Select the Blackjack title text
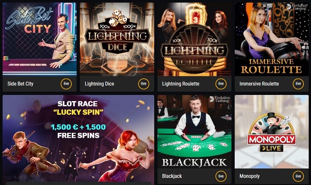311x185 pixels. (172, 176)
